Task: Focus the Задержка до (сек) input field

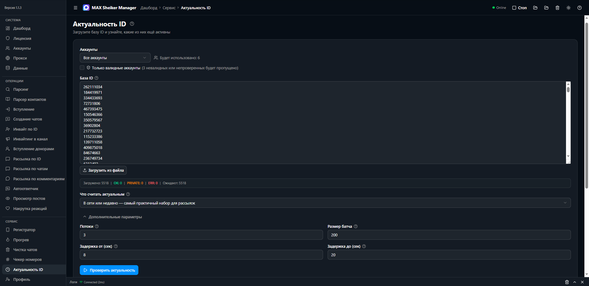Action: click(449, 255)
